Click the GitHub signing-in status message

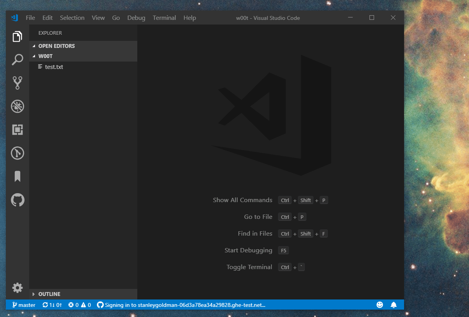coord(181,305)
